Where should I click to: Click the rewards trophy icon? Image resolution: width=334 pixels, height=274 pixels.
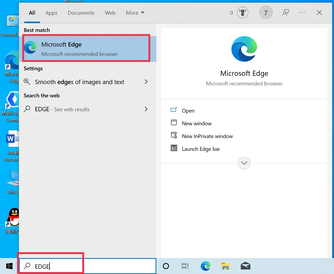click(242, 13)
